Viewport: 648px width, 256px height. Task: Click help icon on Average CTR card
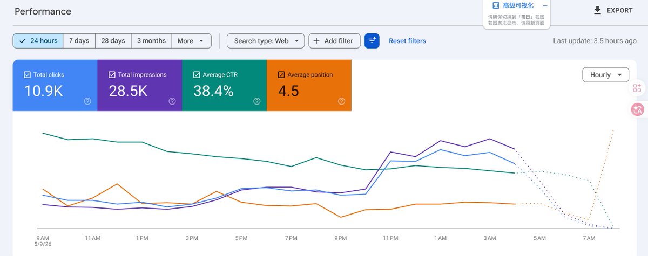(x=256, y=101)
